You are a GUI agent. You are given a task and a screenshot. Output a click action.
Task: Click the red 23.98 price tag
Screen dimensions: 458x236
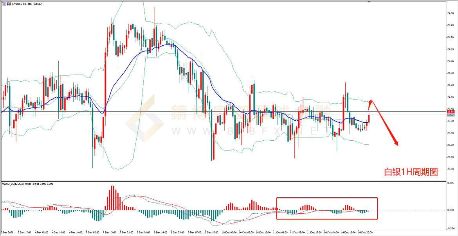click(x=450, y=111)
